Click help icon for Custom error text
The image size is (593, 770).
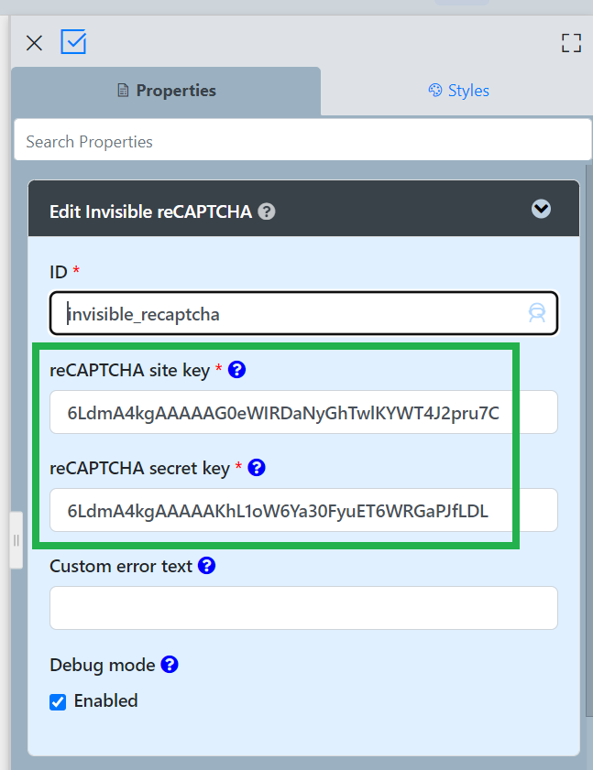pyautogui.click(x=206, y=566)
